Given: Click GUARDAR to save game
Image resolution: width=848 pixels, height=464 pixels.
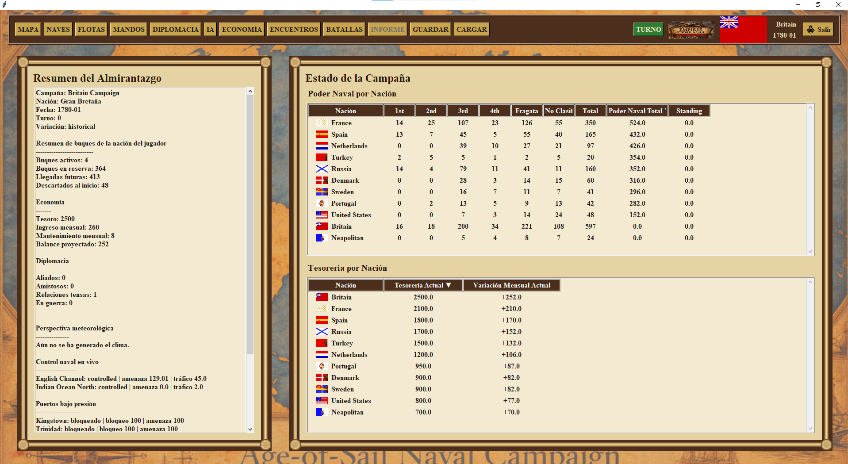Looking at the screenshot, I should tap(430, 29).
